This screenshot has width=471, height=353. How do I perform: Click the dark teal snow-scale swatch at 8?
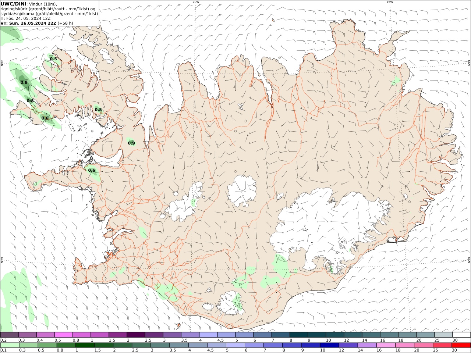(299, 335)
